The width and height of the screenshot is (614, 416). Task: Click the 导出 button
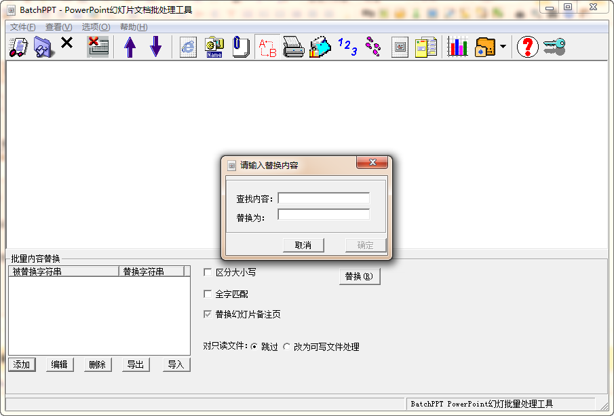136,364
